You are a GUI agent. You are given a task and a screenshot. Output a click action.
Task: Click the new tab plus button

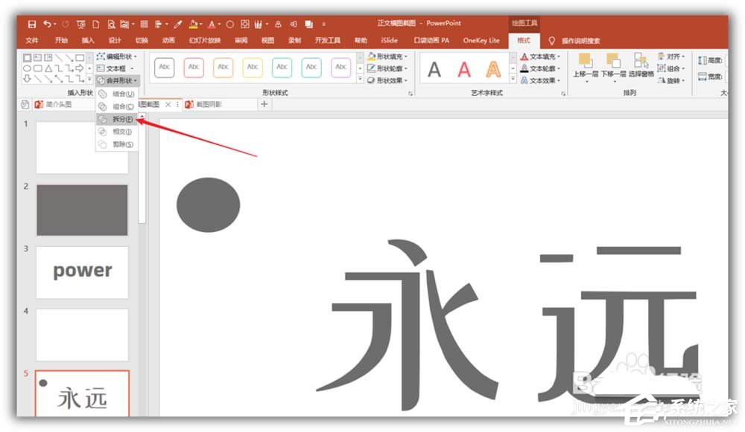coord(264,106)
